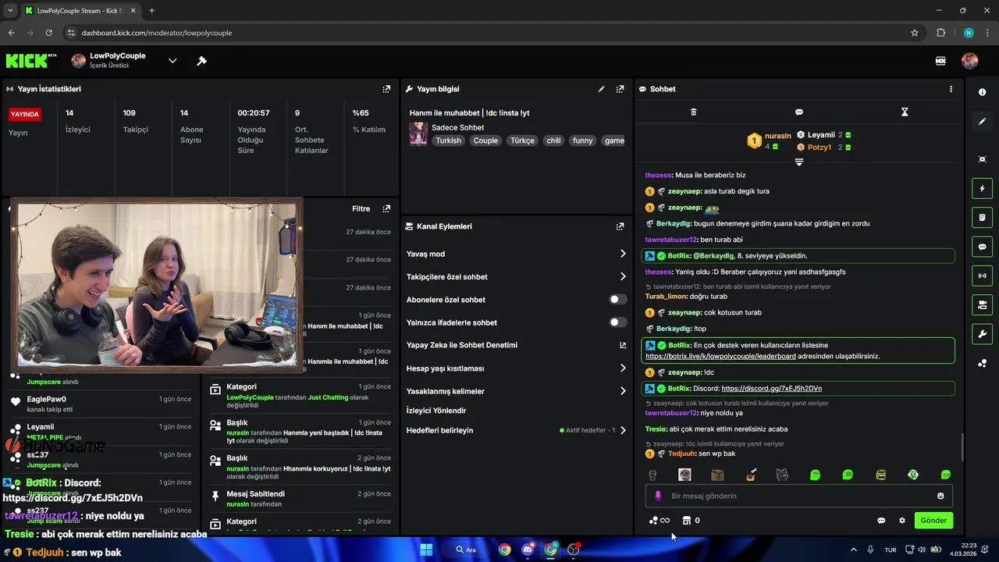Screen dimensions: 999x562
Task: Expand Hedefleri belirleyin row
Action: [516, 430]
